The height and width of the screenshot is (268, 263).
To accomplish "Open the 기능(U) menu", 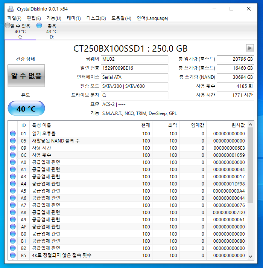I will [x=54, y=18].
